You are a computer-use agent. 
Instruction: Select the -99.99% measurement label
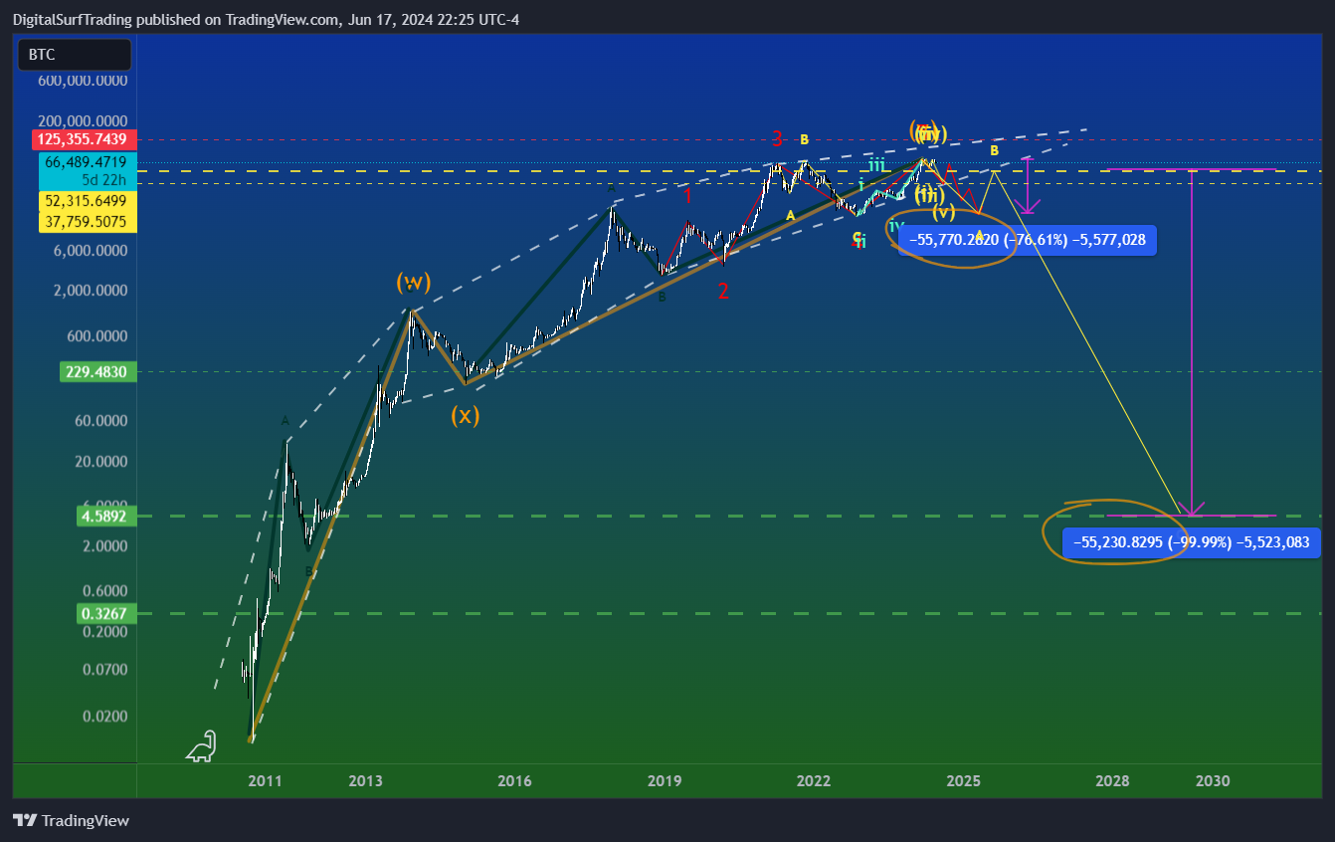1192,542
